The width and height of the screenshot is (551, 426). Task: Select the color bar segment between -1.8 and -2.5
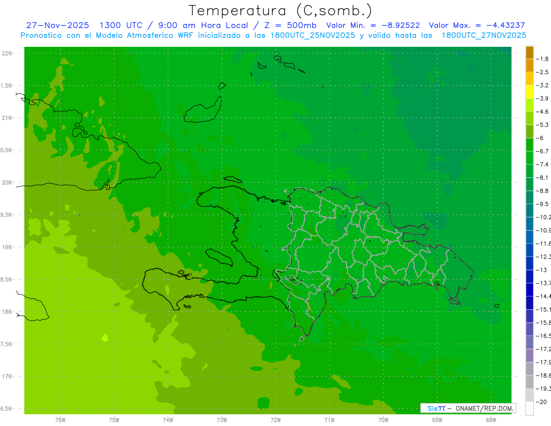point(529,66)
